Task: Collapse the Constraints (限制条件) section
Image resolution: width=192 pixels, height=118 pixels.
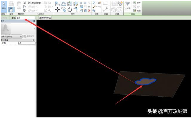Action: (x=34, y=40)
